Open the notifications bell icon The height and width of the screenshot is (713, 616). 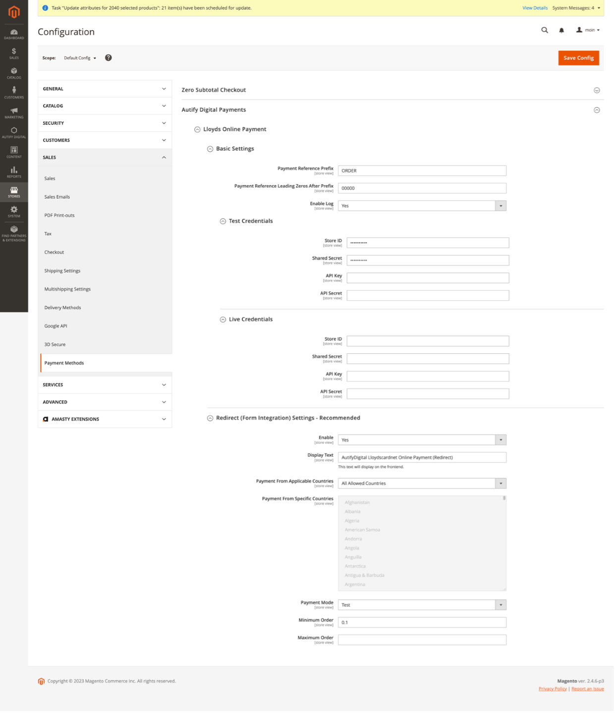pyautogui.click(x=561, y=30)
